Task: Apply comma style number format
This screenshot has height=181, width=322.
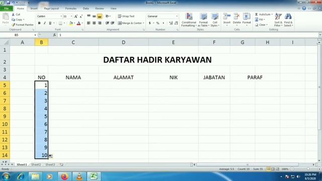Action: [163, 23]
